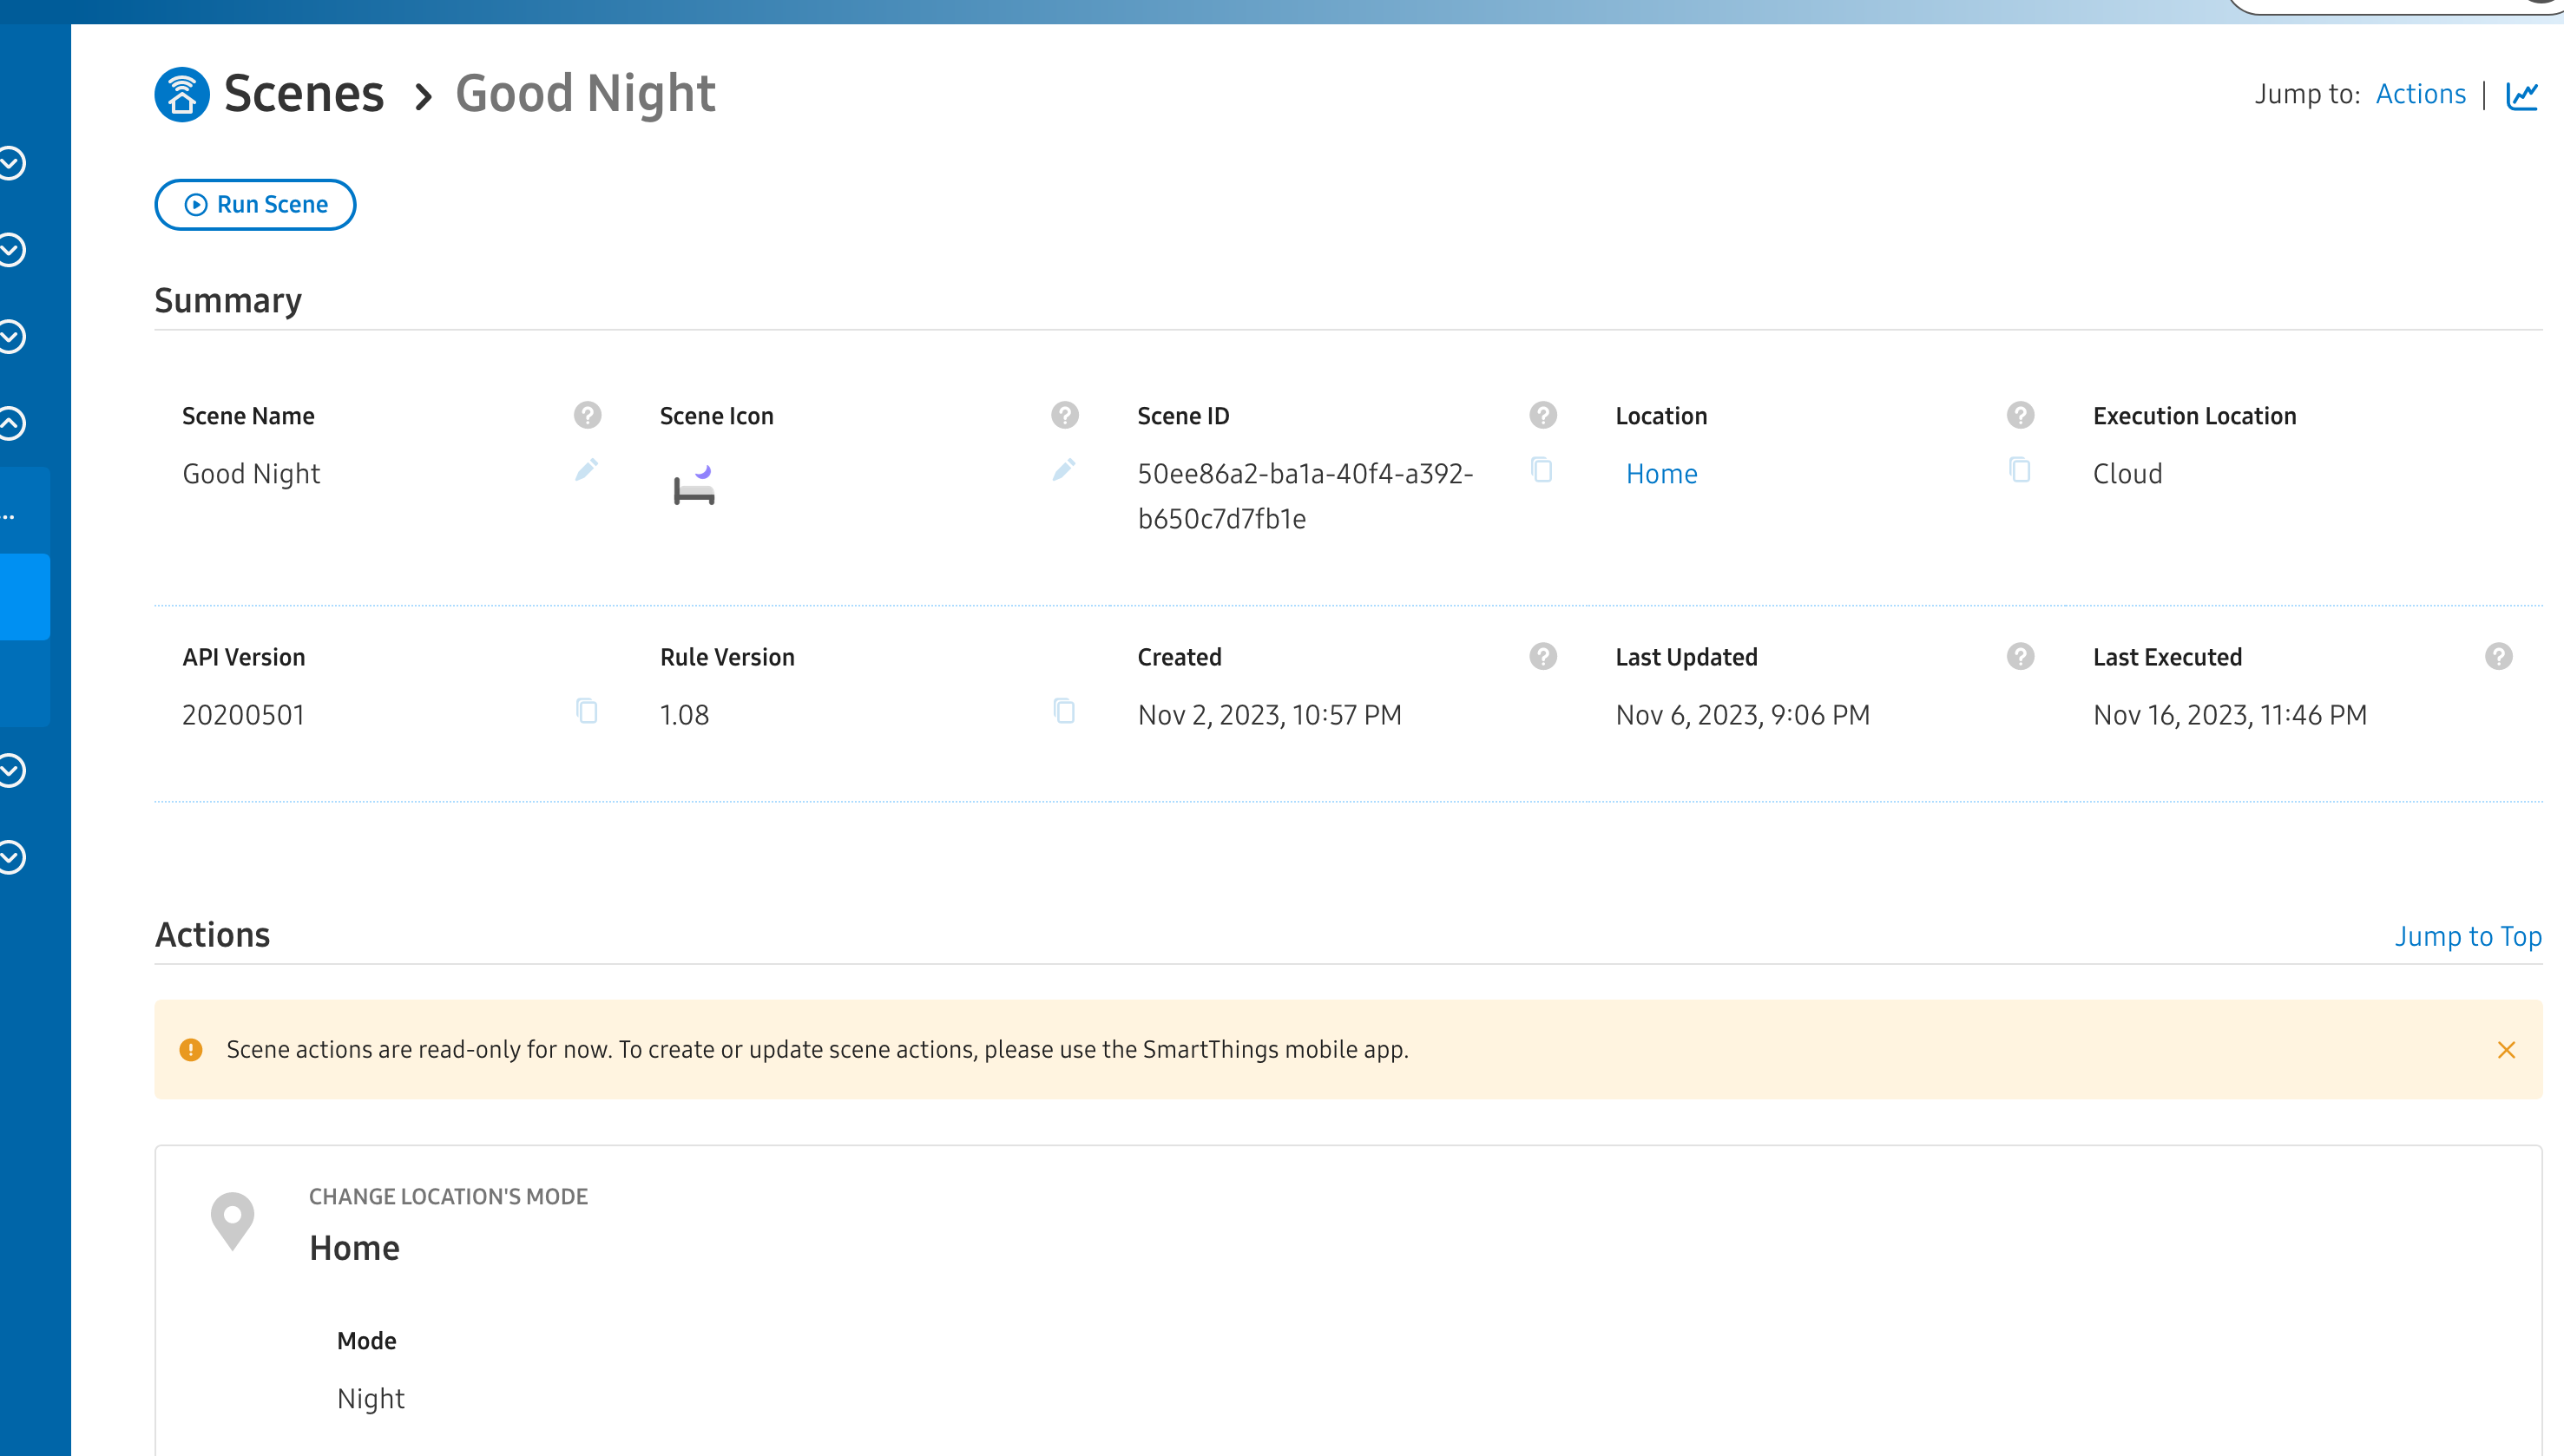Dismiss the read-only scene actions warning
The image size is (2564, 1456).
pyautogui.click(x=2506, y=1049)
